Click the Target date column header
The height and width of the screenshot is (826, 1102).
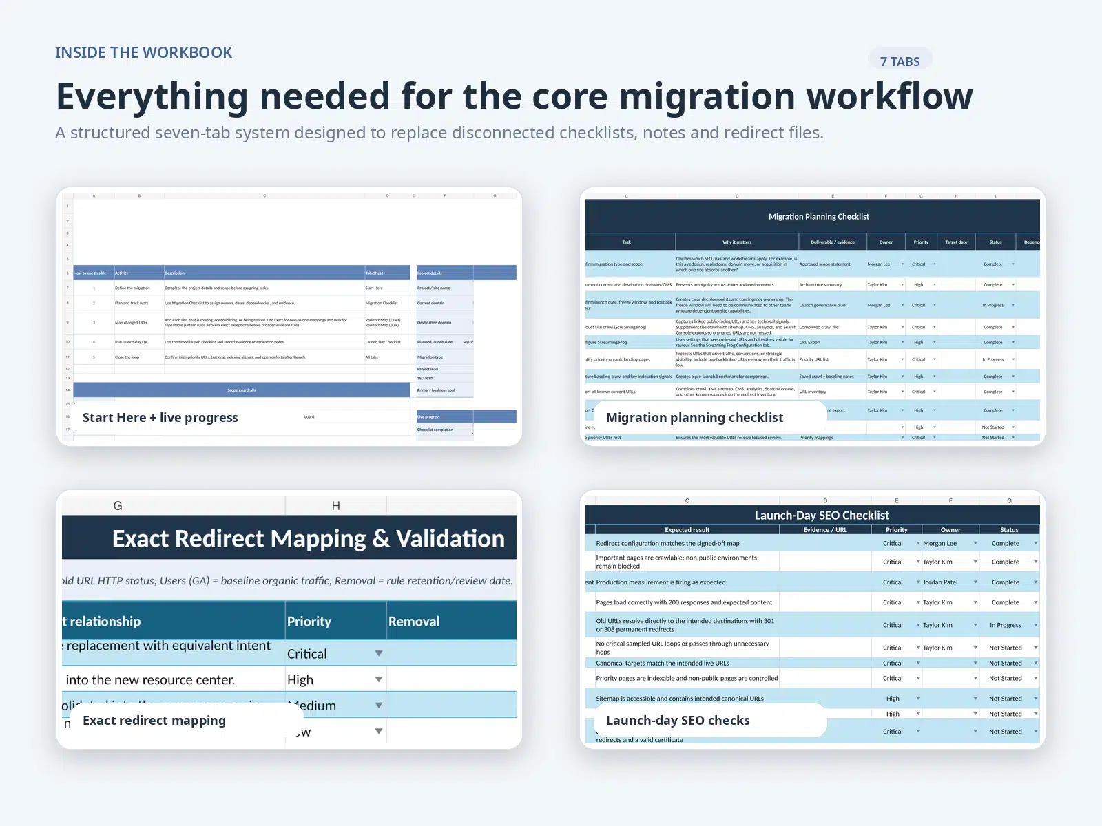click(x=956, y=242)
